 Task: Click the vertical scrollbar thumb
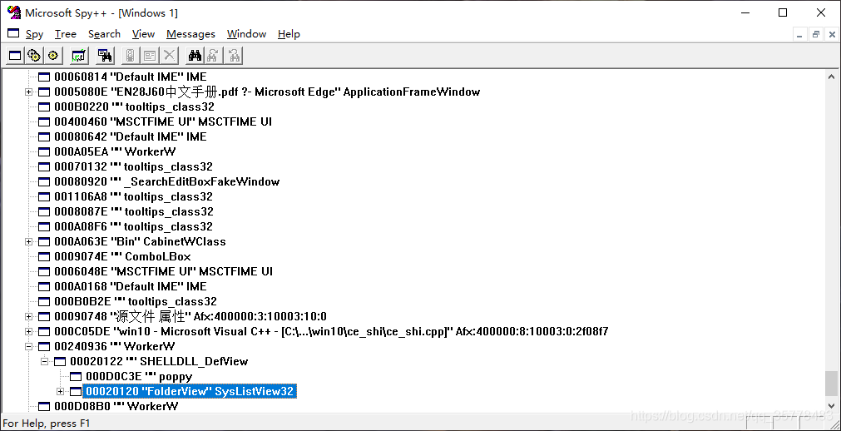point(832,383)
